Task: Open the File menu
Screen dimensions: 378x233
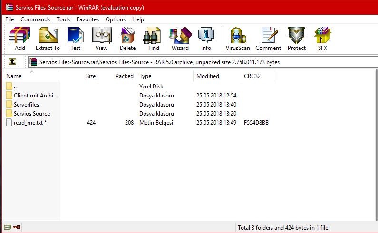Action: pyautogui.click(x=10, y=19)
